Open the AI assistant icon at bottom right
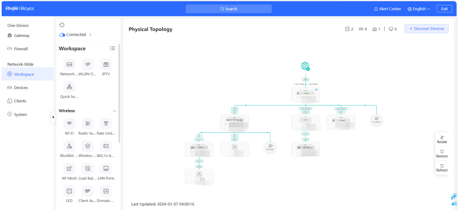Screen dimensions: 458x212 pyautogui.click(x=454, y=200)
